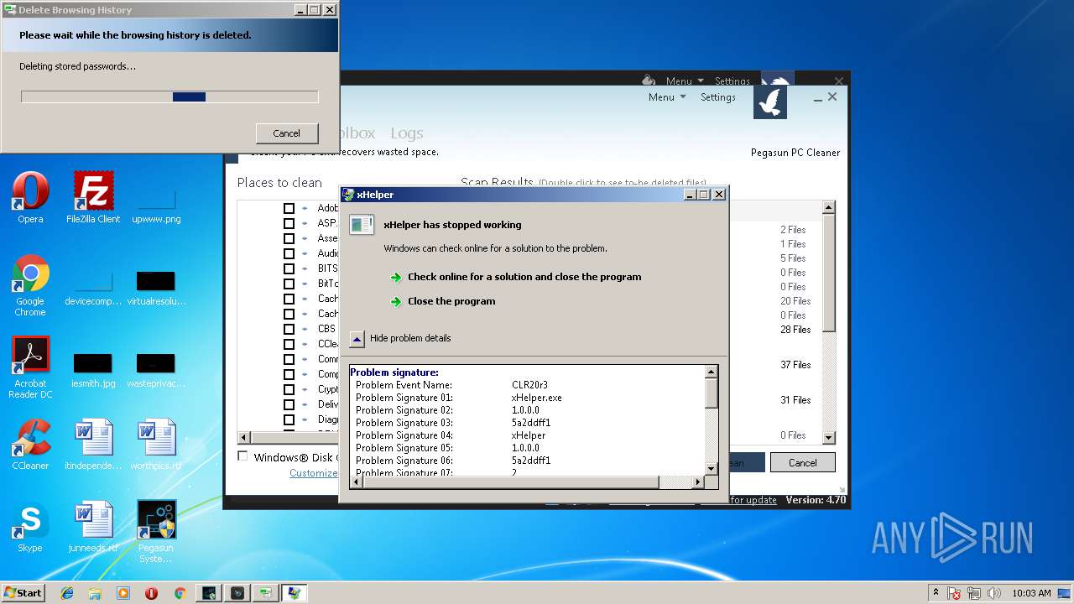1074x604 pixels.
Task: Toggle the Windows® Disk checkbox
Action: coord(242,456)
